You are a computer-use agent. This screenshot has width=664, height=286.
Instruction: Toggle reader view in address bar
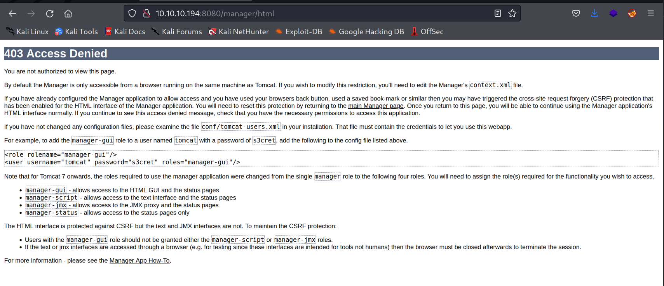pos(498,14)
